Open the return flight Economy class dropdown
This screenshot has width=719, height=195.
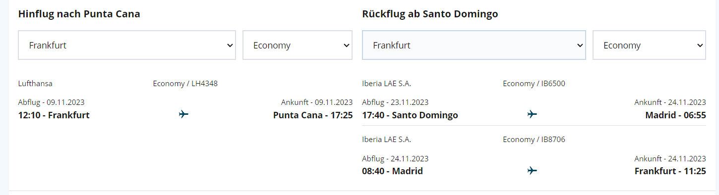(650, 45)
